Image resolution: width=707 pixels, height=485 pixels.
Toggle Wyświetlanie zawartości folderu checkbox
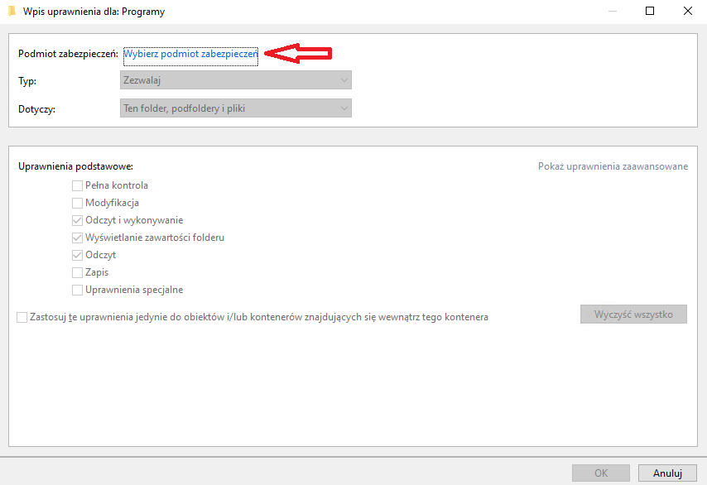pyautogui.click(x=77, y=238)
